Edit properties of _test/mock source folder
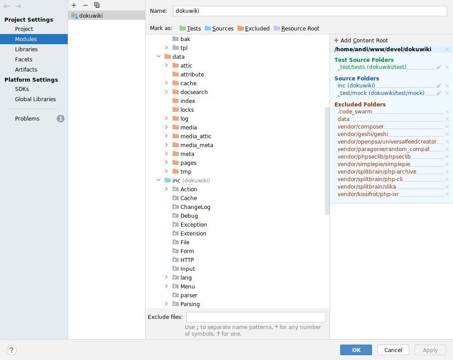The image size is (453, 360). click(x=439, y=93)
